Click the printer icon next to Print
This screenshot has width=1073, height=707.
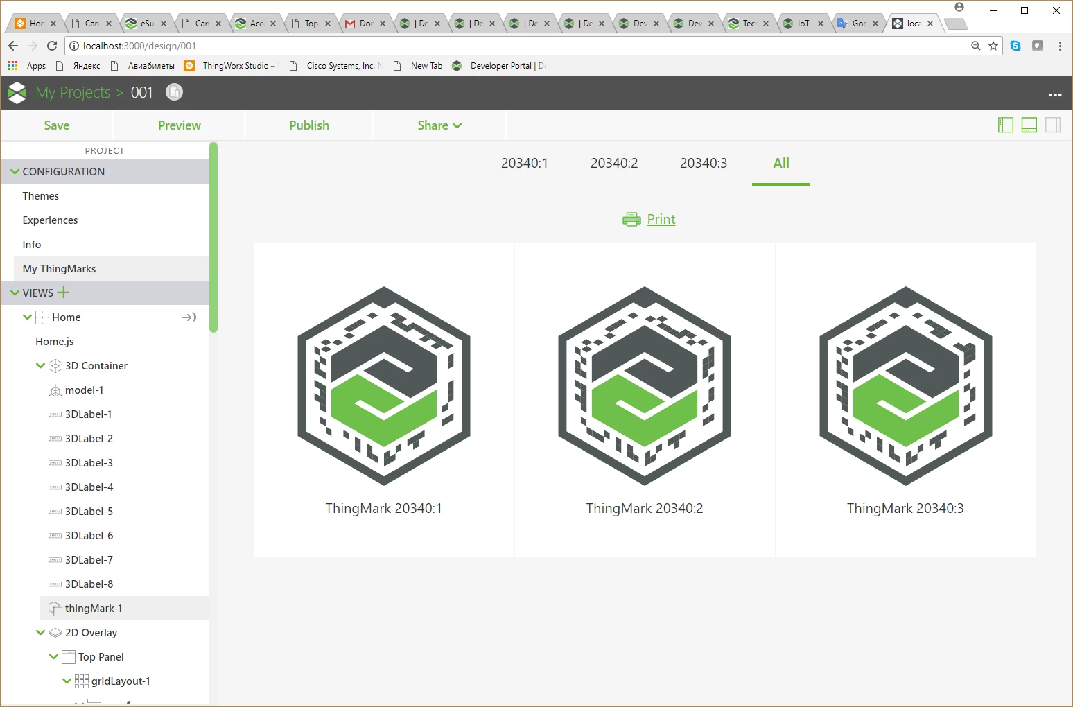(631, 220)
